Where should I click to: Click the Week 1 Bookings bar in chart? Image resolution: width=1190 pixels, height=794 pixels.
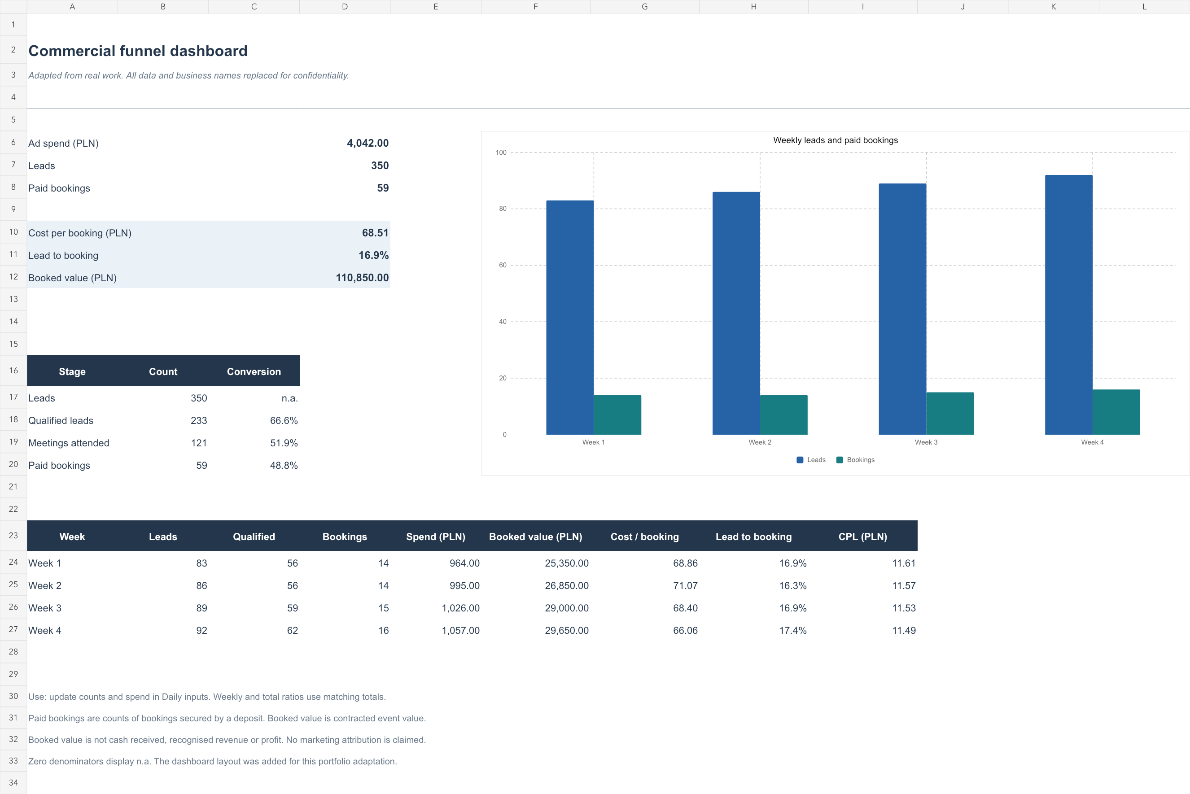click(617, 415)
